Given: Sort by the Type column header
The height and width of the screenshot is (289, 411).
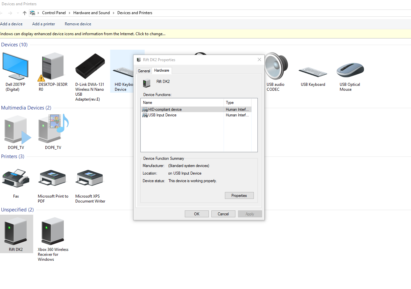Looking at the screenshot, I should (x=237, y=103).
